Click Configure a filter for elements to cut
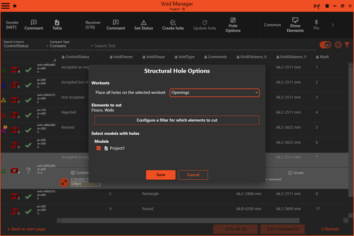 tap(177, 120)
